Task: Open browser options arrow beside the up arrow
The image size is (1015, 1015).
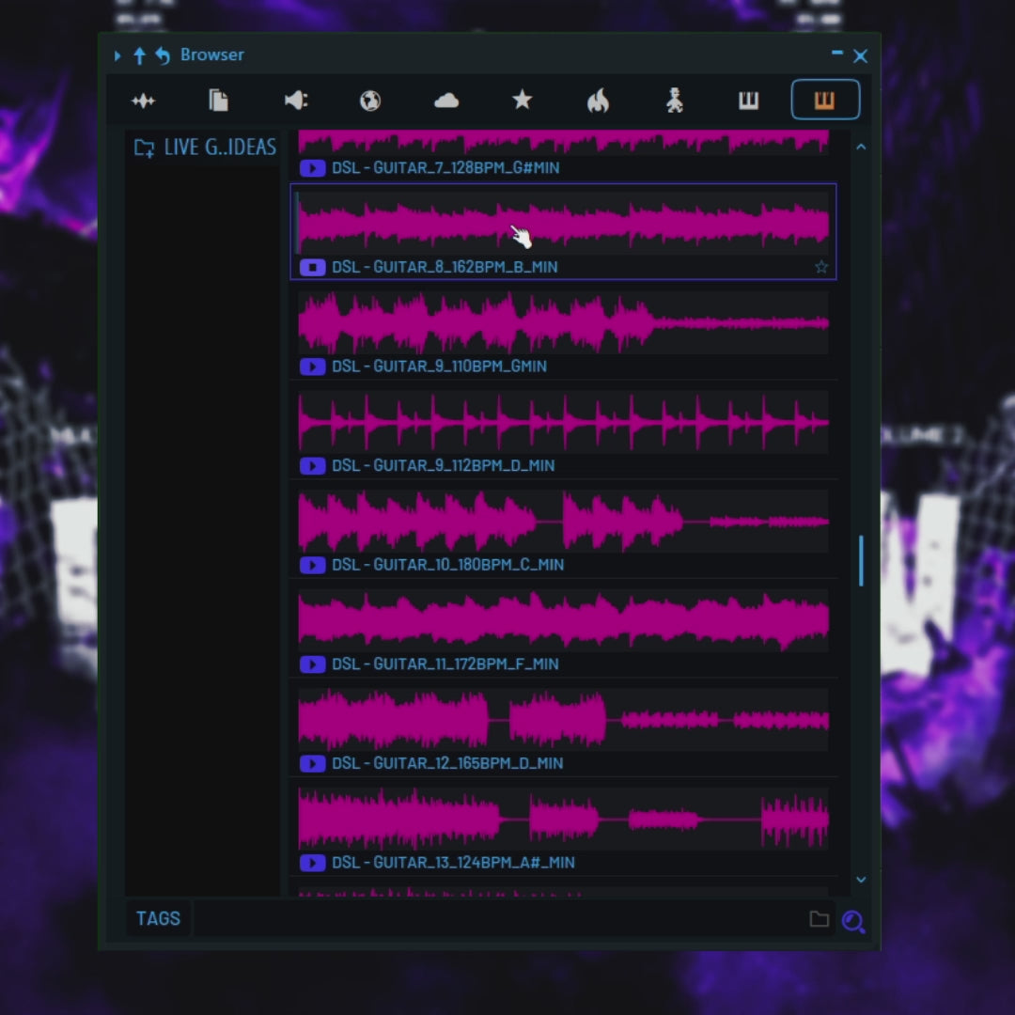Action: 117,55
